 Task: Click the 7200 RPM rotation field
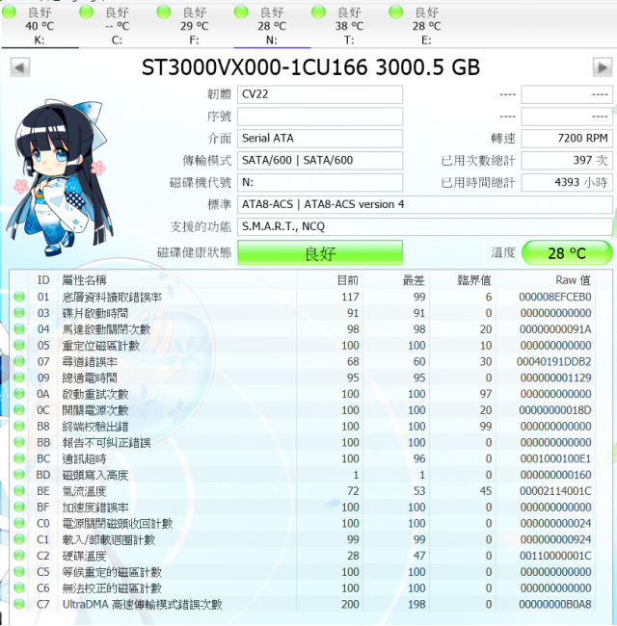tap(567, 139)
